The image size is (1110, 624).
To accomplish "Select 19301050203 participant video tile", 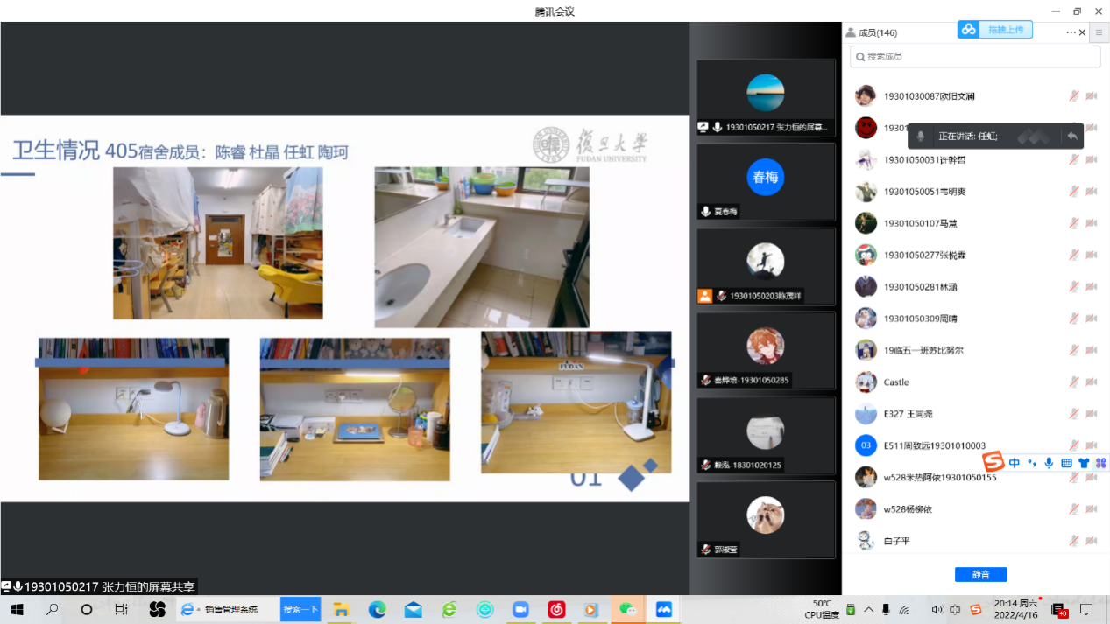I will [x=766, y=266].
